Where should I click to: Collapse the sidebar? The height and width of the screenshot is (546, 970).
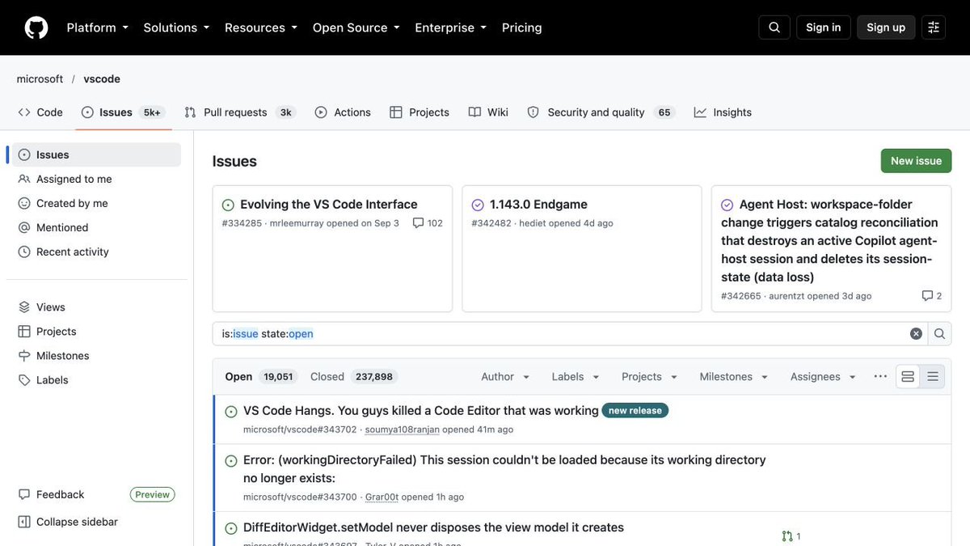click(96, 523)
